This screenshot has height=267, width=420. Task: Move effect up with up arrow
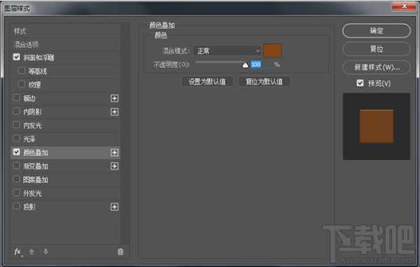click(x=31, y=252)
